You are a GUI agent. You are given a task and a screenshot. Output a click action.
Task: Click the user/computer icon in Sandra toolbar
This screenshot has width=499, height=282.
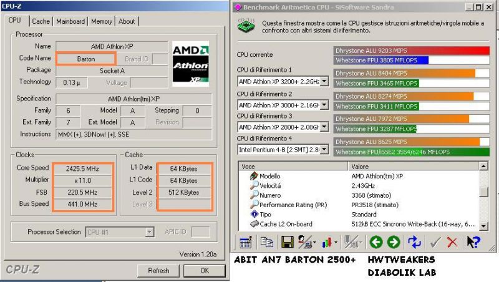[x=305, y=243]
